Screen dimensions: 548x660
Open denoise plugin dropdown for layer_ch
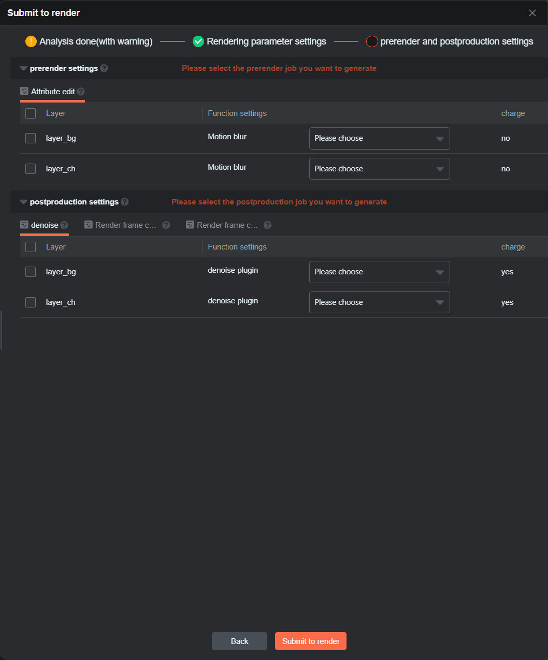379,302
